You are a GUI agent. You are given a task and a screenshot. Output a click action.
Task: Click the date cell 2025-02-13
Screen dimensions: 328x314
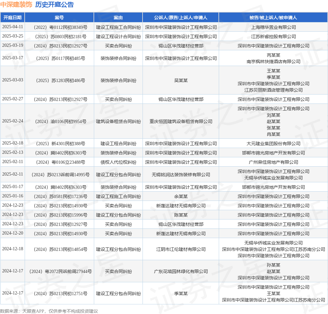click(x=12, y=152)
